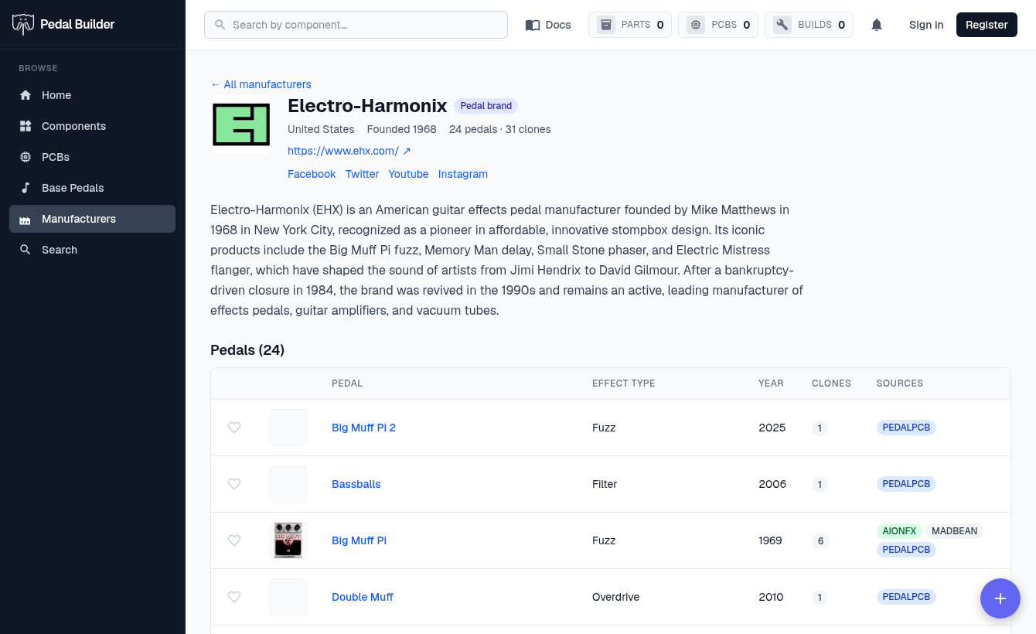The width and height of the screenshot is (1036, 634).
Task: Open Components section
Action: (x=92, y=126)
